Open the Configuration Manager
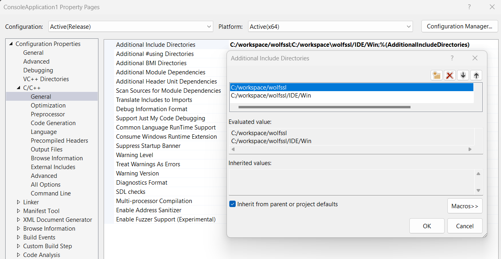 tap(459, 26)
